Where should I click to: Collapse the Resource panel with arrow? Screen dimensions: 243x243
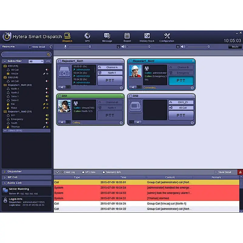pyautogui.click(x=50, y=47)
